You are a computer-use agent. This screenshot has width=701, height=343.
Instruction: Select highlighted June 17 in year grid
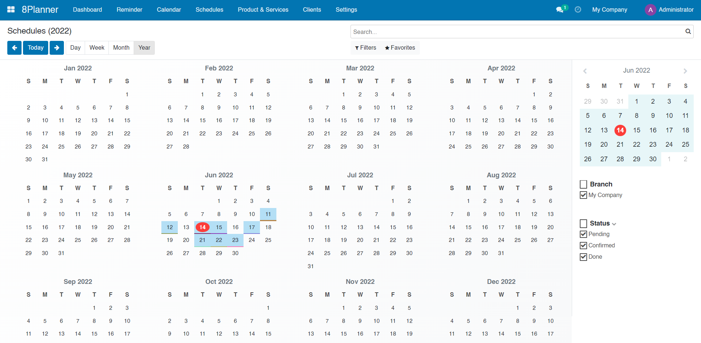(x=252, y=227)
